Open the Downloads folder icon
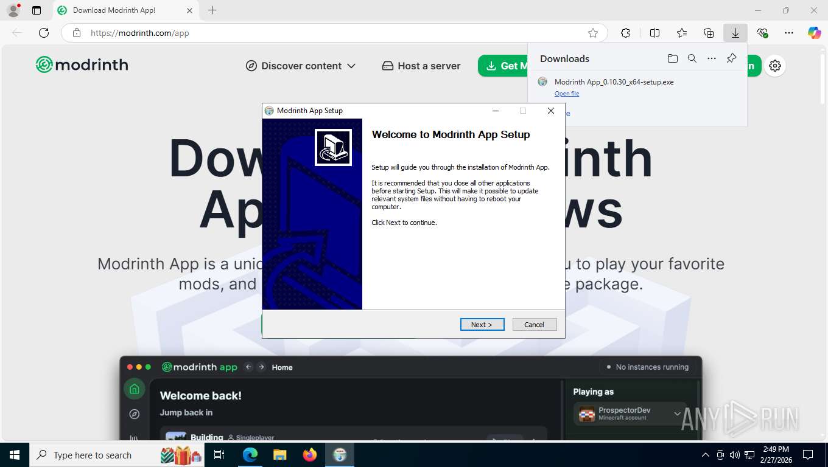 (x=672, y=58)
